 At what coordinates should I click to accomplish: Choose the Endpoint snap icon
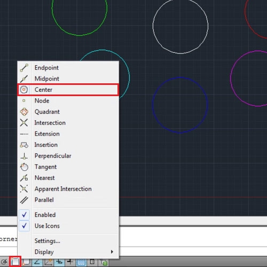(24, 68)
